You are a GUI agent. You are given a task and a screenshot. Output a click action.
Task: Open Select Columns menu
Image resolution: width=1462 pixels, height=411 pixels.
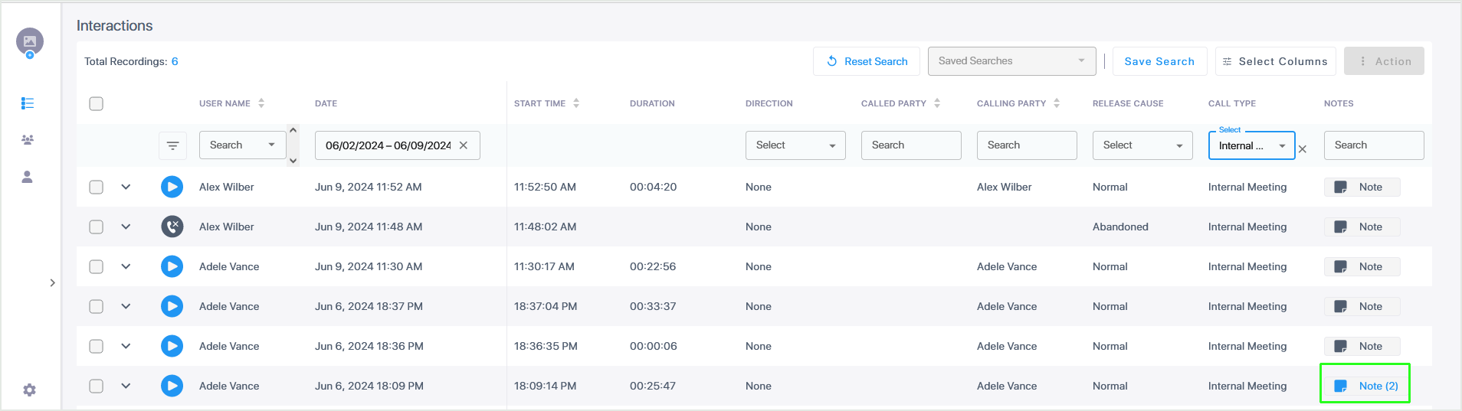[x=1275, y=61]
